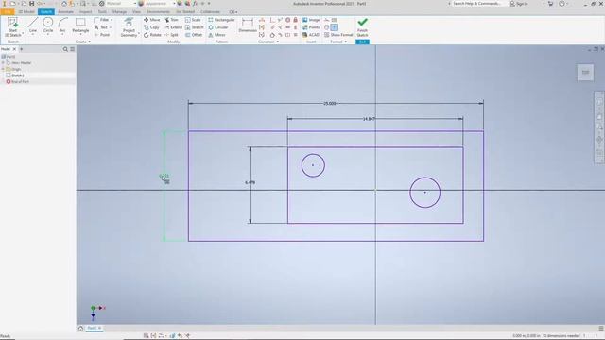Click the Help question mark button
This screenshot has width=605, height=340.
coord(562,4)
